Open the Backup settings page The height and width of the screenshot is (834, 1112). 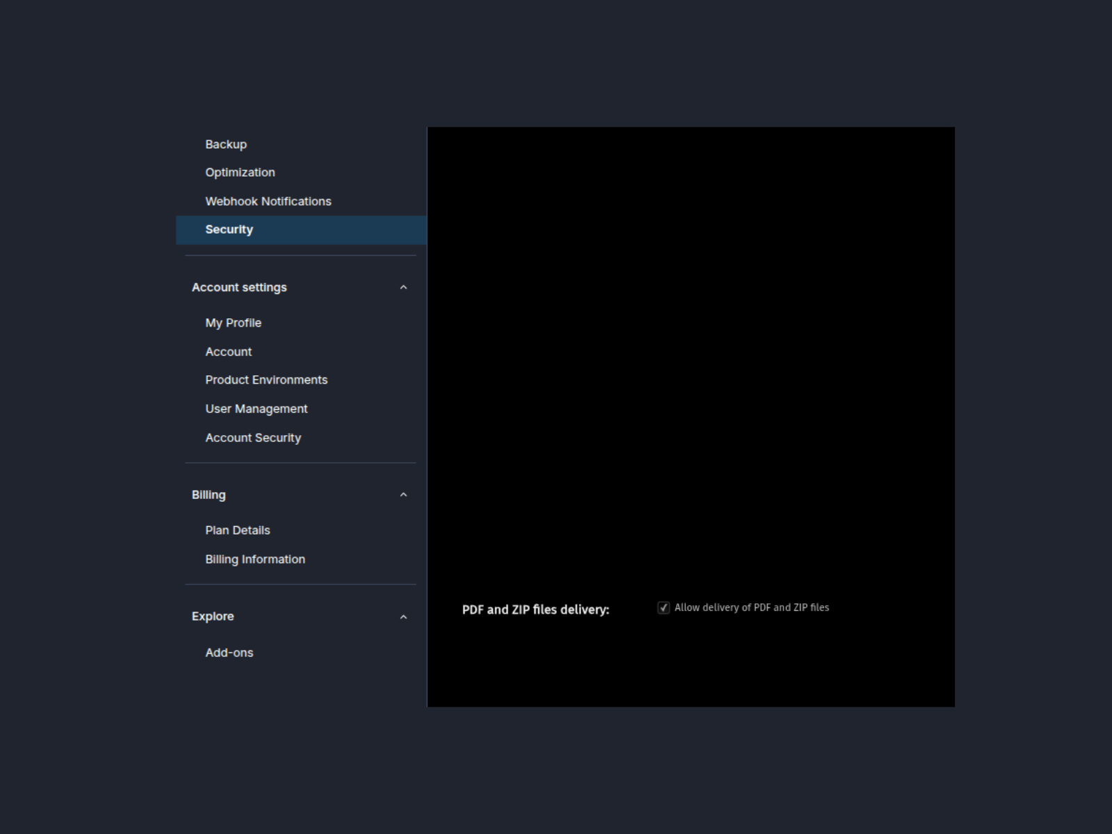226,145
